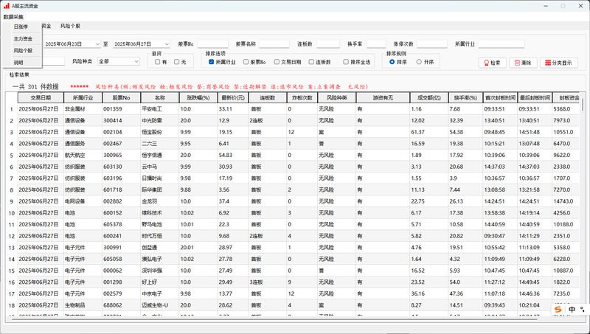
Task: Click the 换手率(%) column header
Action: (465, 97)
